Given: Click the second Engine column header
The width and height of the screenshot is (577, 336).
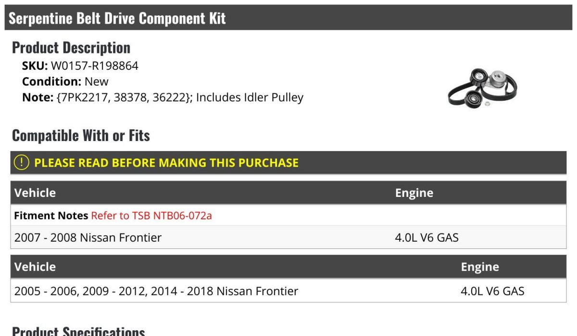Looking at the screenshot, I should (x=480, y=267).
